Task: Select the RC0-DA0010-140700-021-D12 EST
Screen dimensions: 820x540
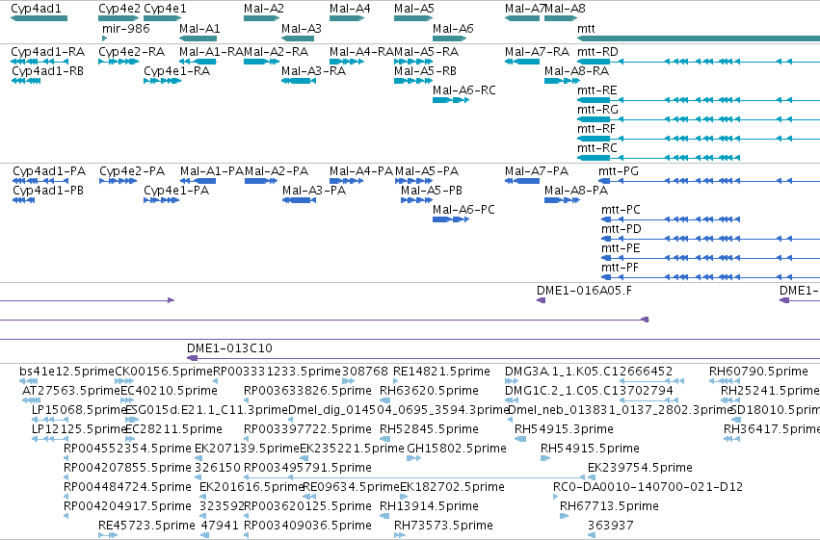Action: [556, 497]
